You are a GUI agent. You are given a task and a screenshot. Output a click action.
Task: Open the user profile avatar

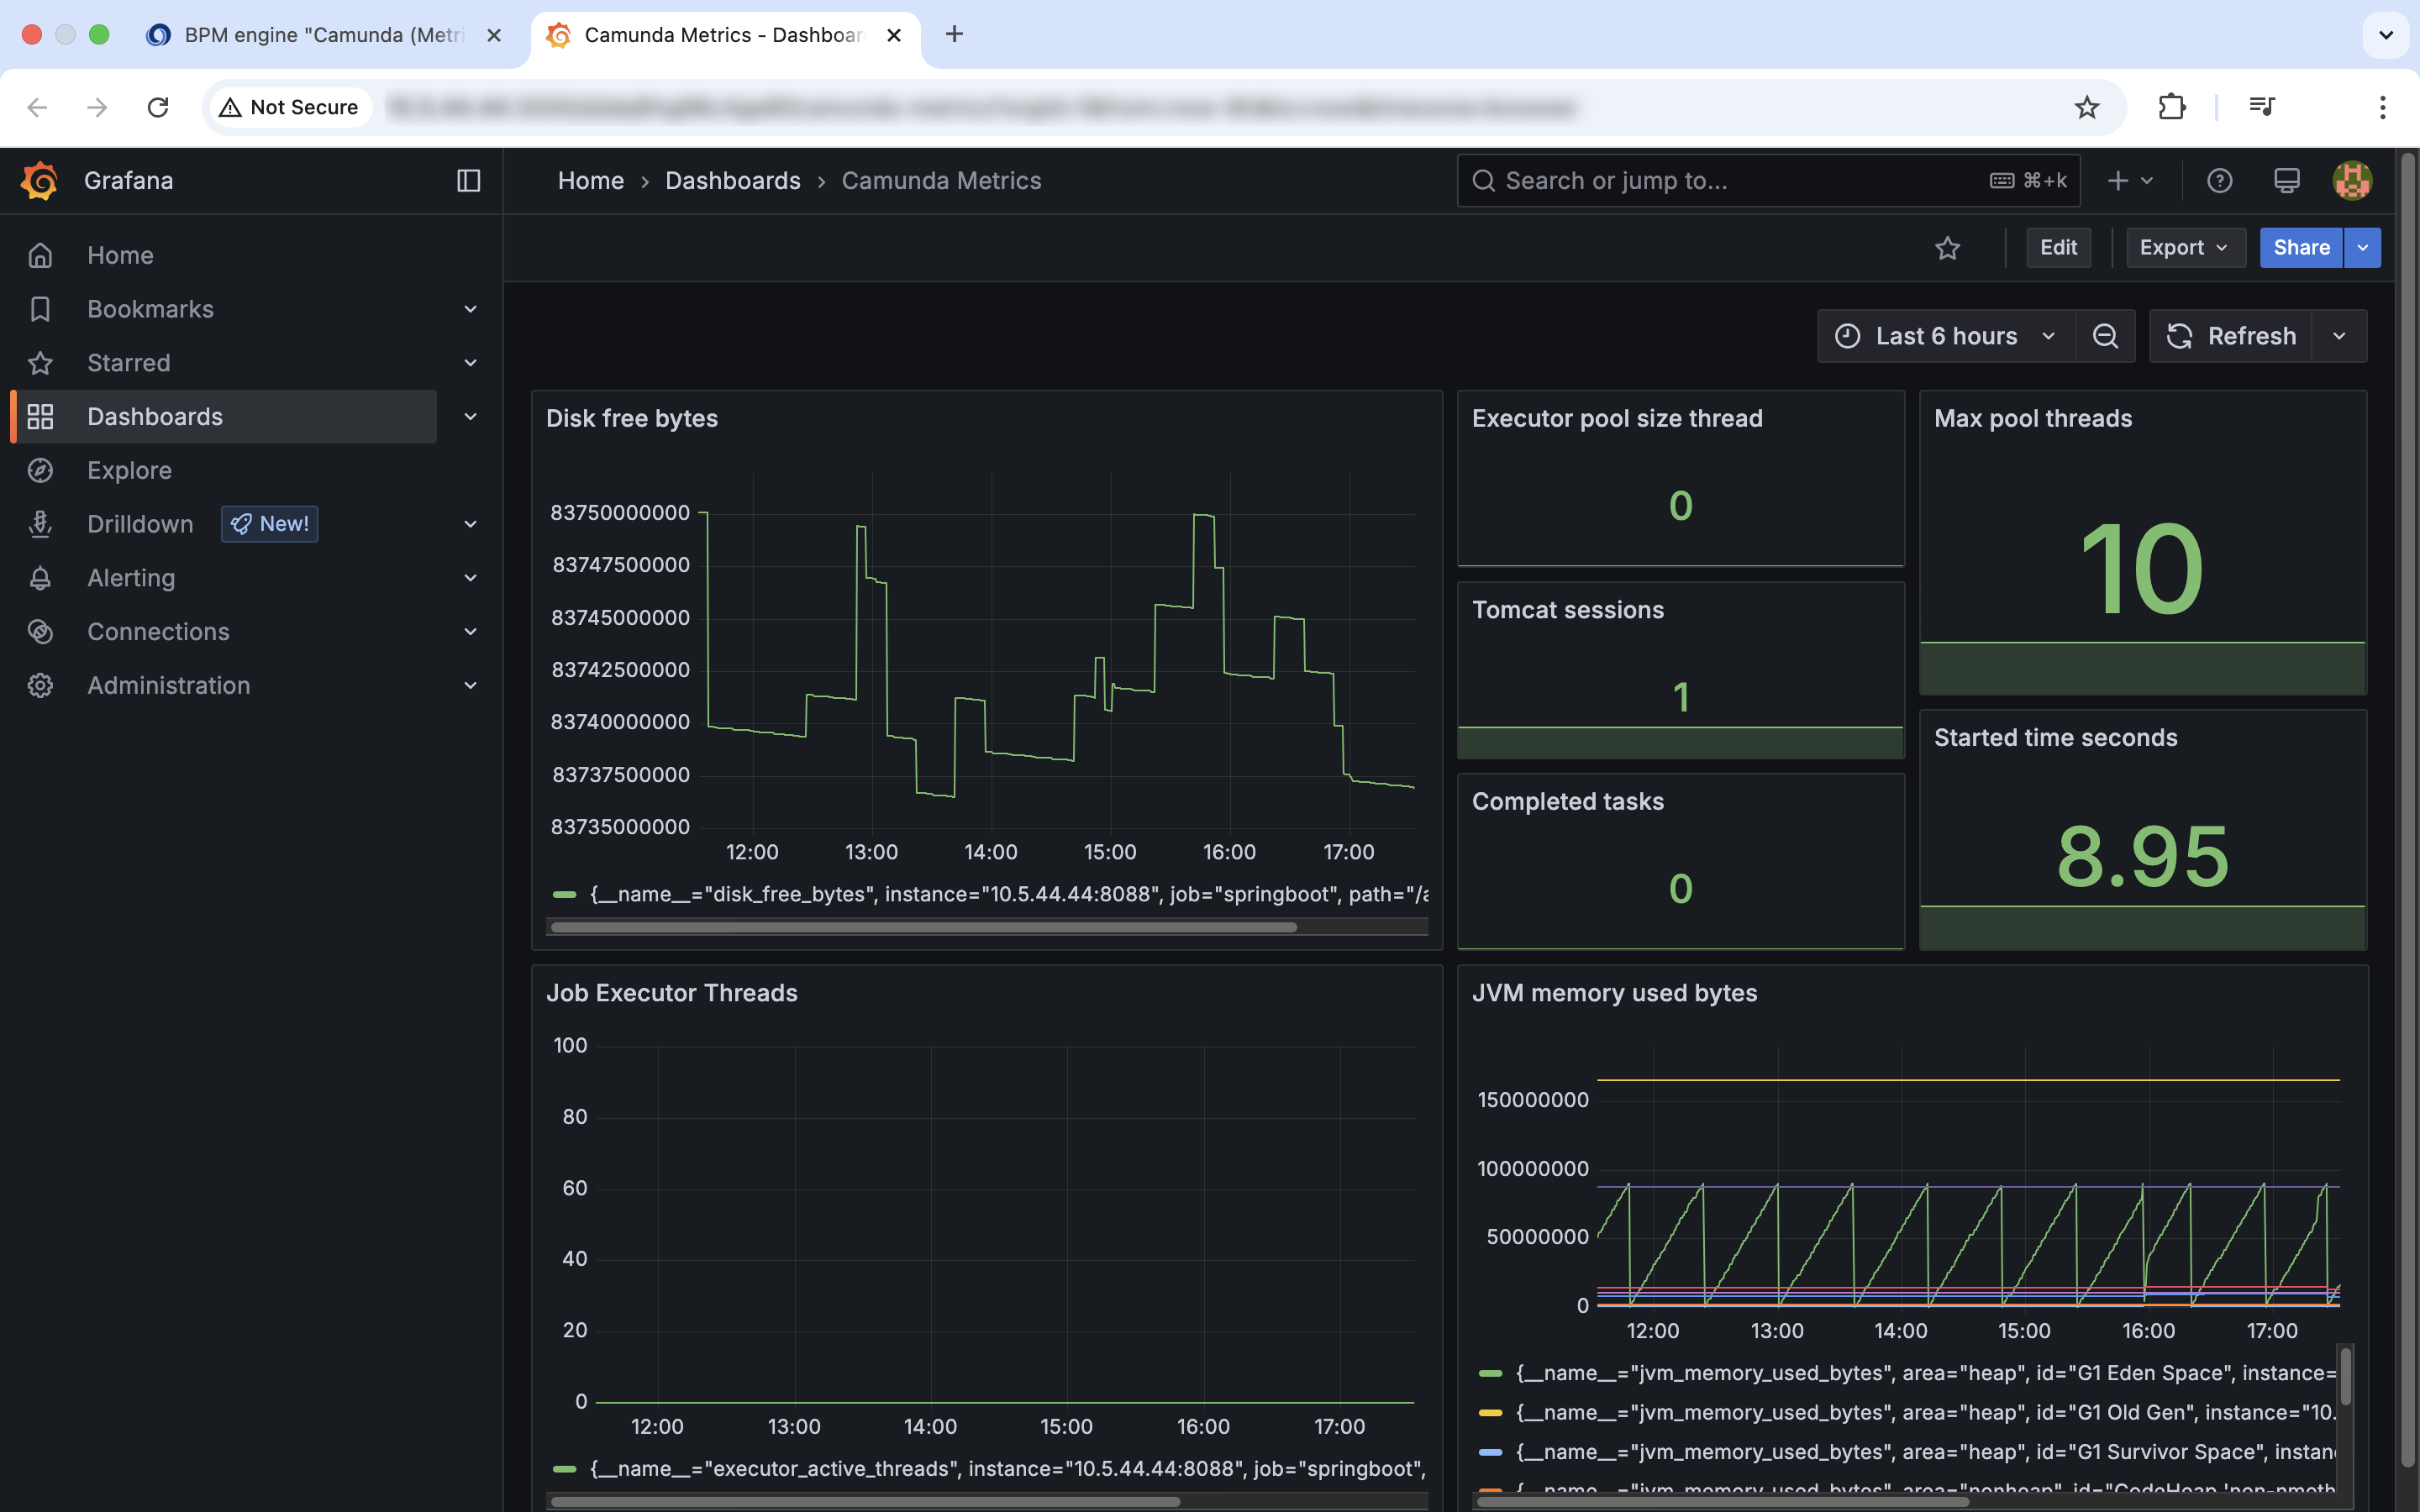pyautogui.click(x=2352, y=181)
